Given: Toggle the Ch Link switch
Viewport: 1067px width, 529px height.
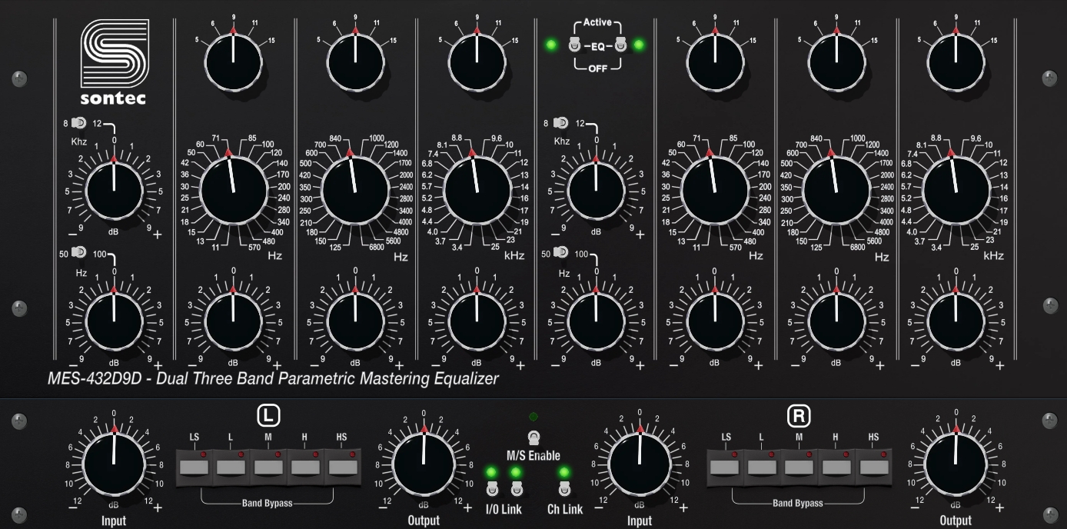Looking at the screenshot, I should [564, 488].
